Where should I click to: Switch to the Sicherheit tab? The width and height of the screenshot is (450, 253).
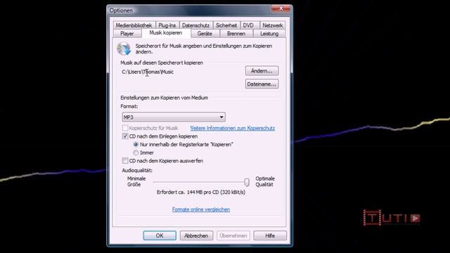coord(226,25)
